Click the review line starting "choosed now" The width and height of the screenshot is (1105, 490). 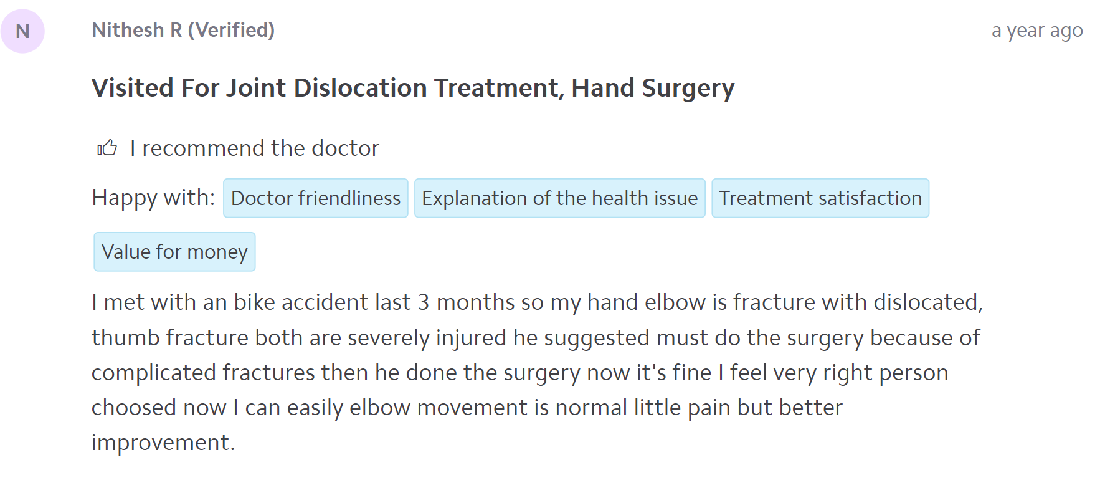(x=467, y=408)
